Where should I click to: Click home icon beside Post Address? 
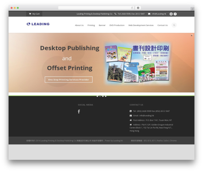[x=131, y=120]
